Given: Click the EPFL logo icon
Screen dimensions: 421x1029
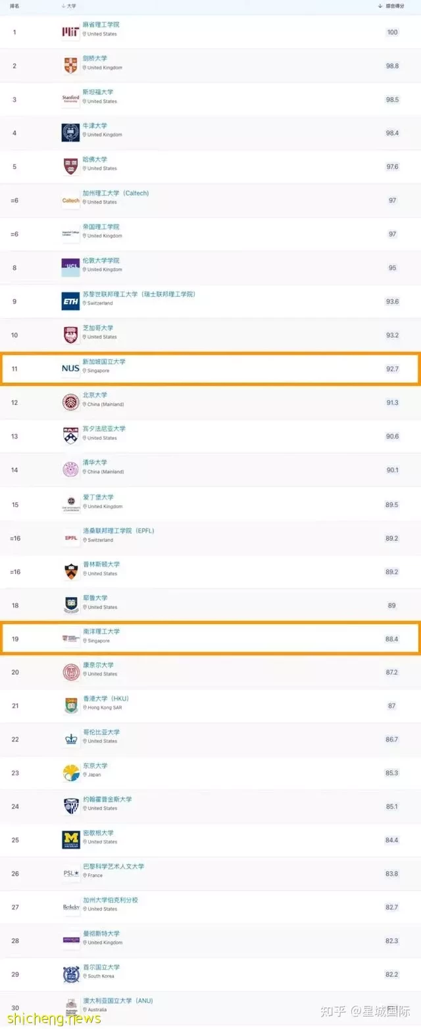Looking at the screenshot, I should [x=70, y=537].
